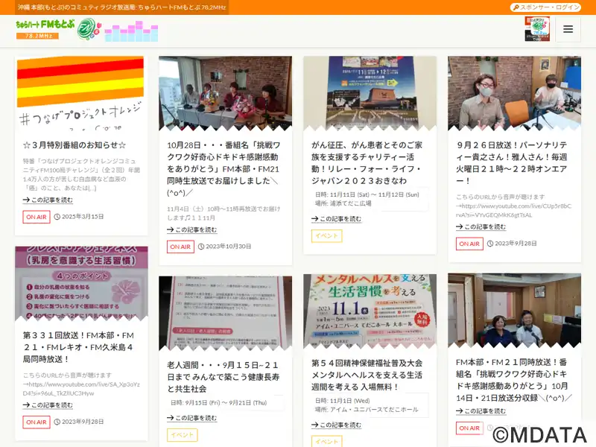Click the 場所: アイム・ユニバースてだこホール text
This screenshot has width=596, height=447.
click(x=367, y=409)
